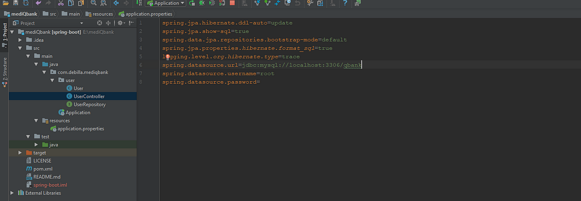Collapse the test folder arrow
Viewport: 581px width, 201px height.
coord(28,136)
